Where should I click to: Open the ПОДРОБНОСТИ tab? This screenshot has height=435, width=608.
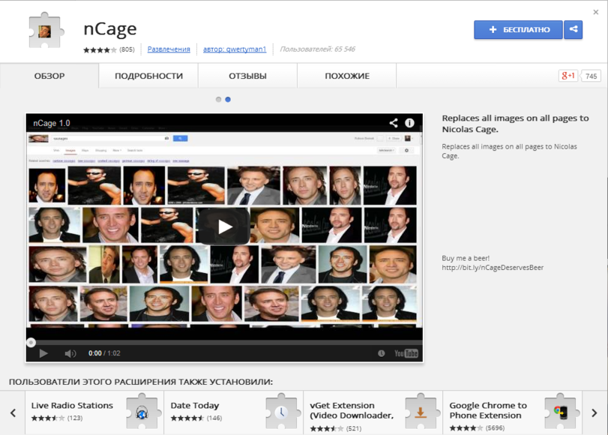pyautogui.click(x=148, y=76)
